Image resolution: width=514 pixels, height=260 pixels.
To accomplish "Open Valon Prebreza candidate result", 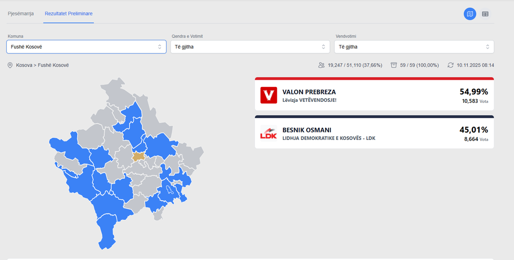I will [309, 92].
